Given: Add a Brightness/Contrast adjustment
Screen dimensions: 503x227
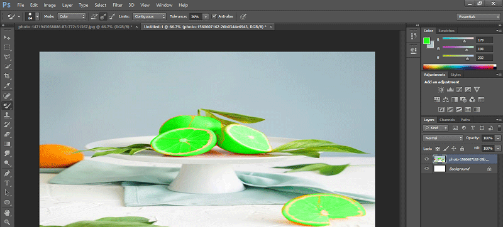Looking at the screenshot, I should coord(441,90).
